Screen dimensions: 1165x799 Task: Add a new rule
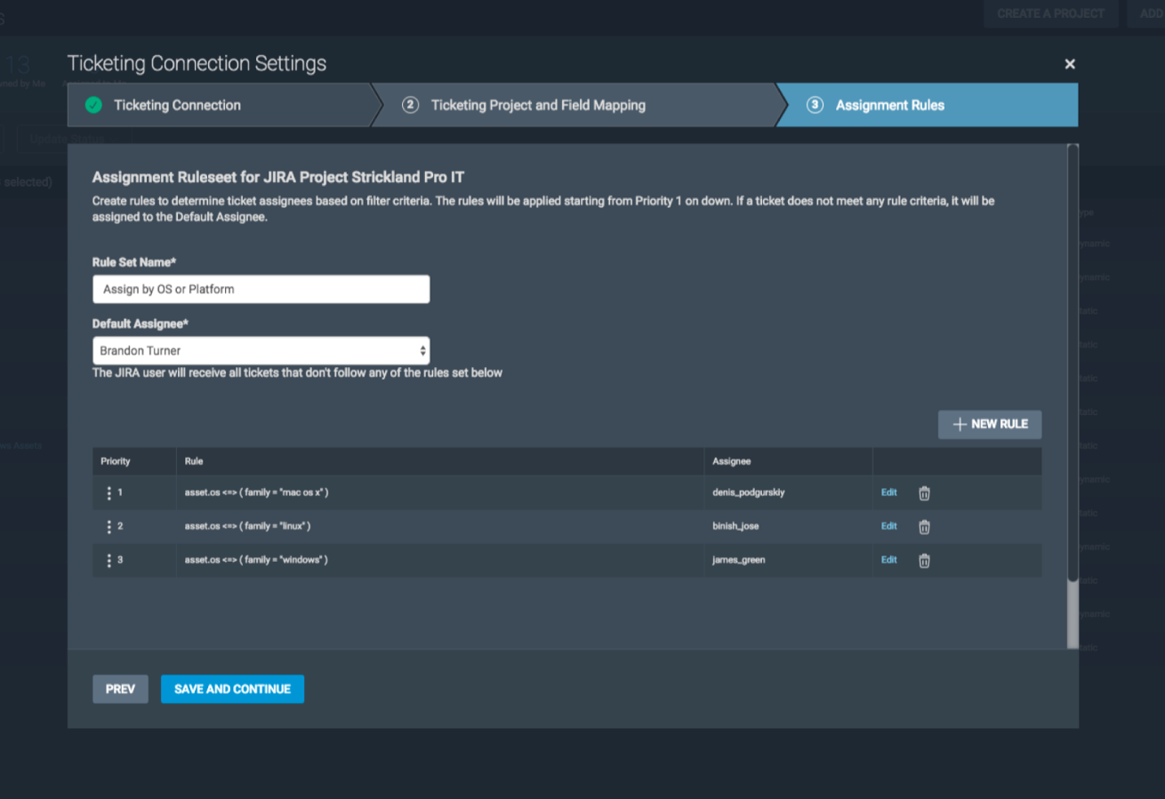990,425
